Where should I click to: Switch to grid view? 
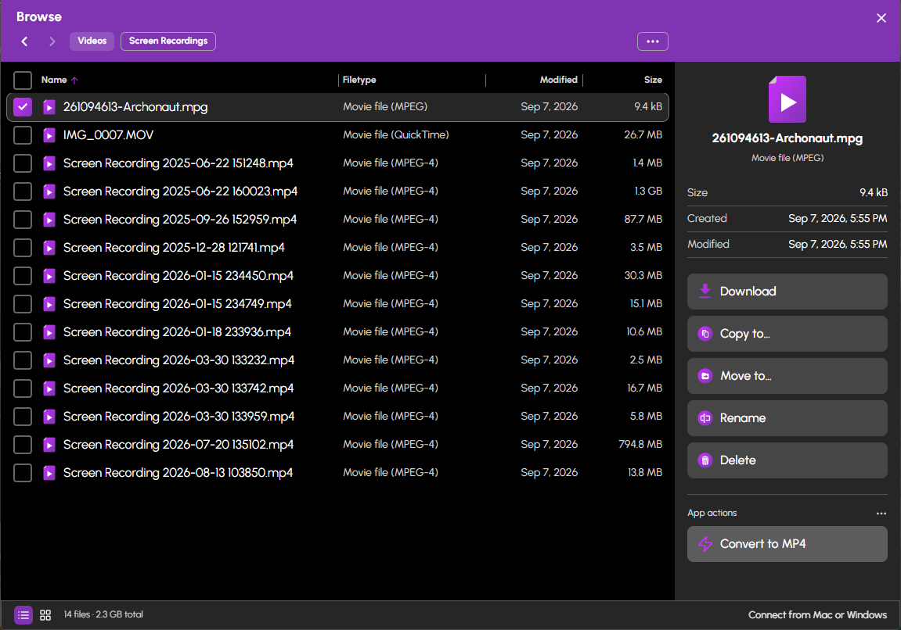point(45,615)
